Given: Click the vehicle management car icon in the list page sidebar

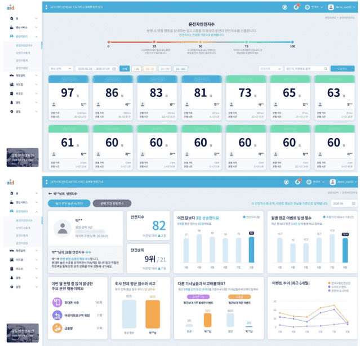Looking at the screenshot, I should (x=12, y=76).
